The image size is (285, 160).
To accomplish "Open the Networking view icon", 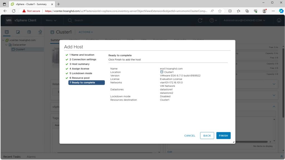I will 40,32.
